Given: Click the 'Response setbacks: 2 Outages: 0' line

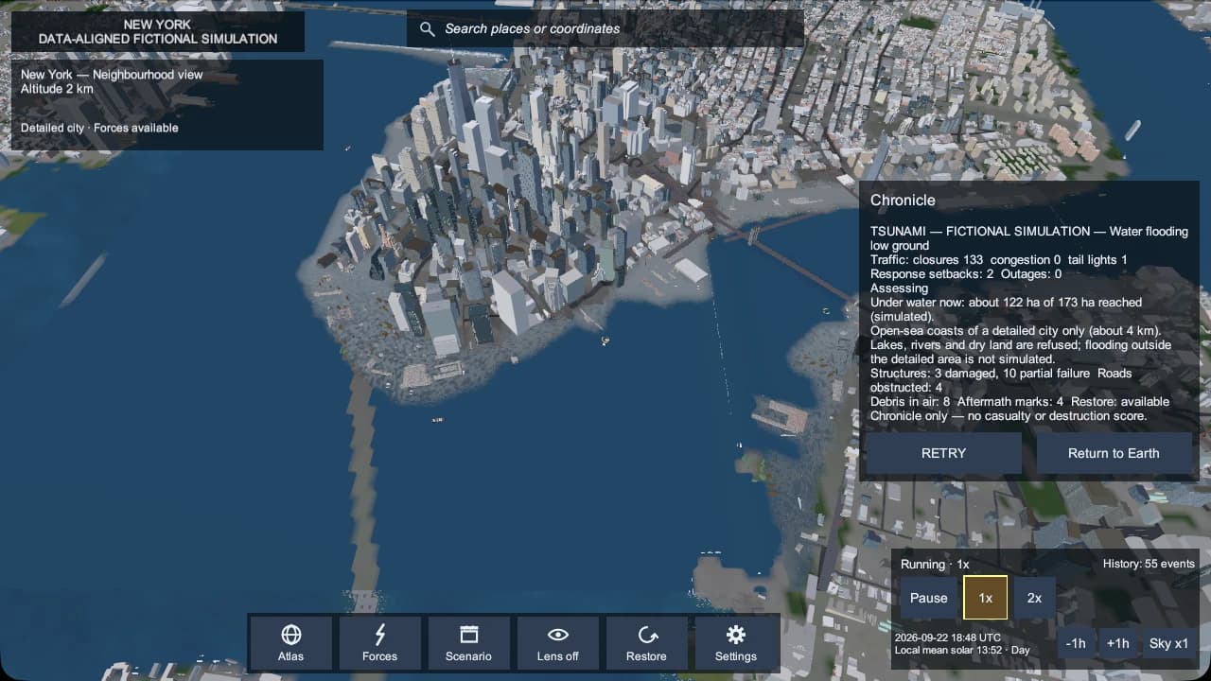Looking at the screenshot, I should pyautogui.click(x=966, y=273).
